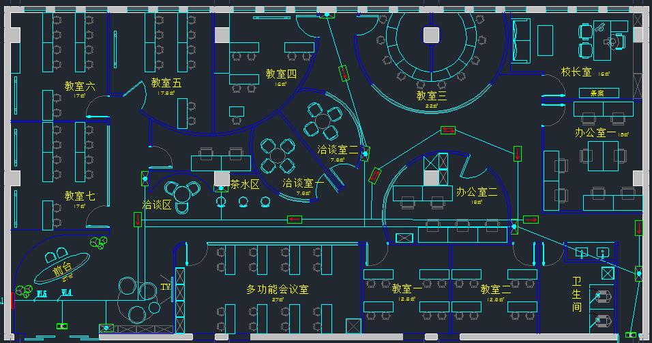Select the 教室七 room label
The width and height of the screenshot is (652, 343).
coord(80,196)
